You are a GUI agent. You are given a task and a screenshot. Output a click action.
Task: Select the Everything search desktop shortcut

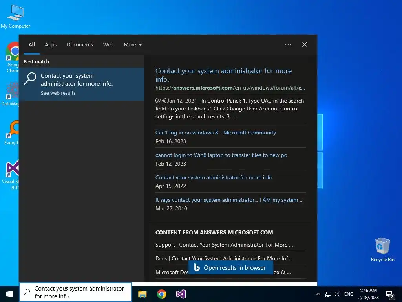[11, 133]
